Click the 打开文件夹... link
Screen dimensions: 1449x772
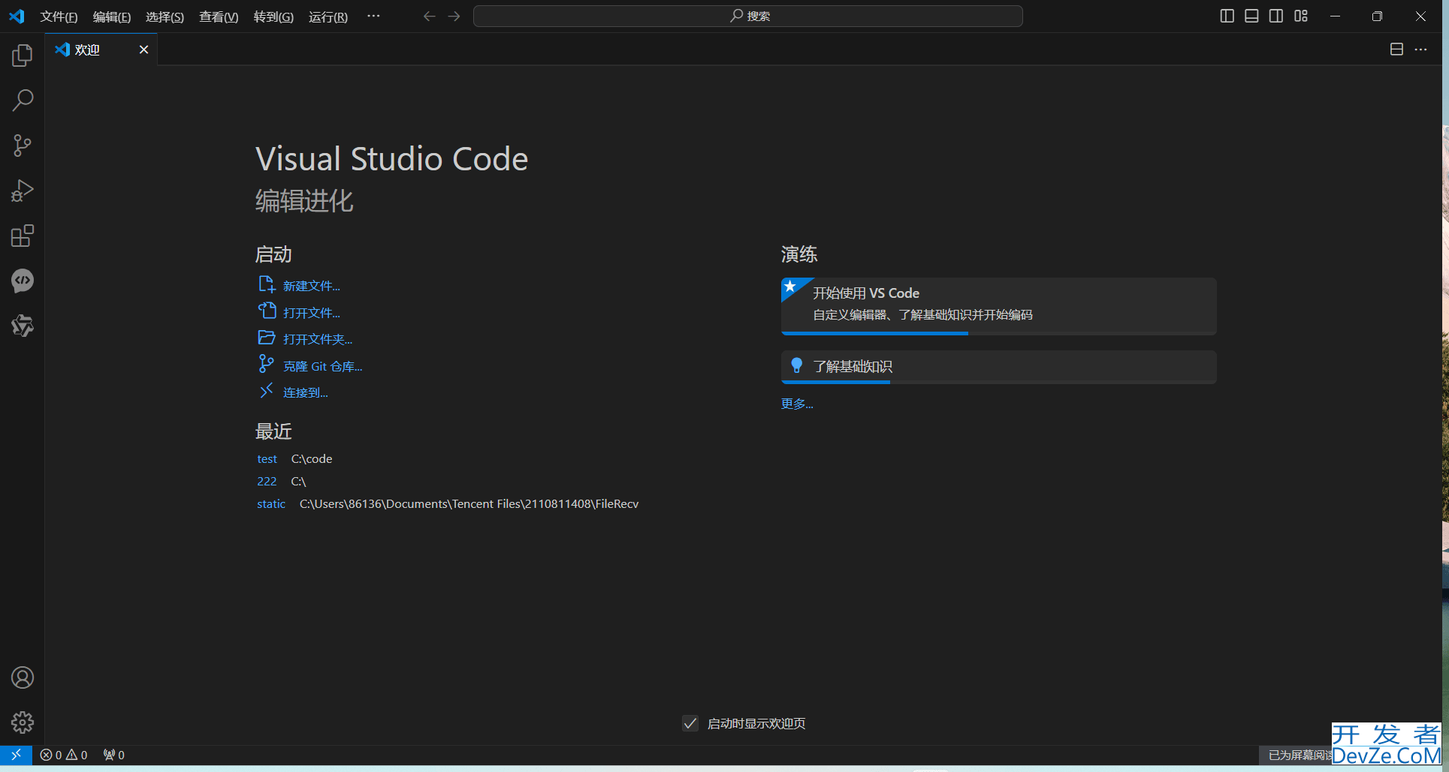[318, 339]
